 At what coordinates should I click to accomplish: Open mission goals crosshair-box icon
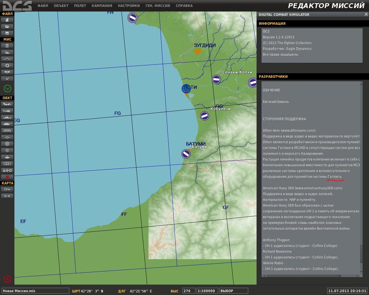(7, 65)
